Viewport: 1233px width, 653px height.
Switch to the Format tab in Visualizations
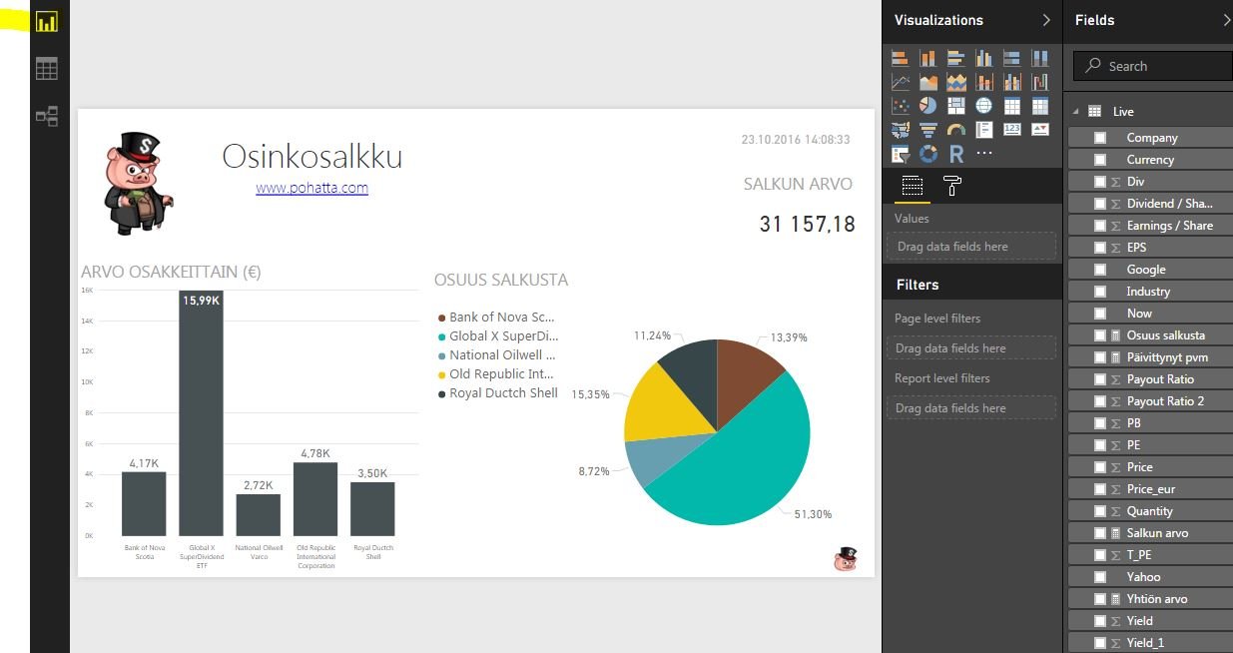click(952, 186)
